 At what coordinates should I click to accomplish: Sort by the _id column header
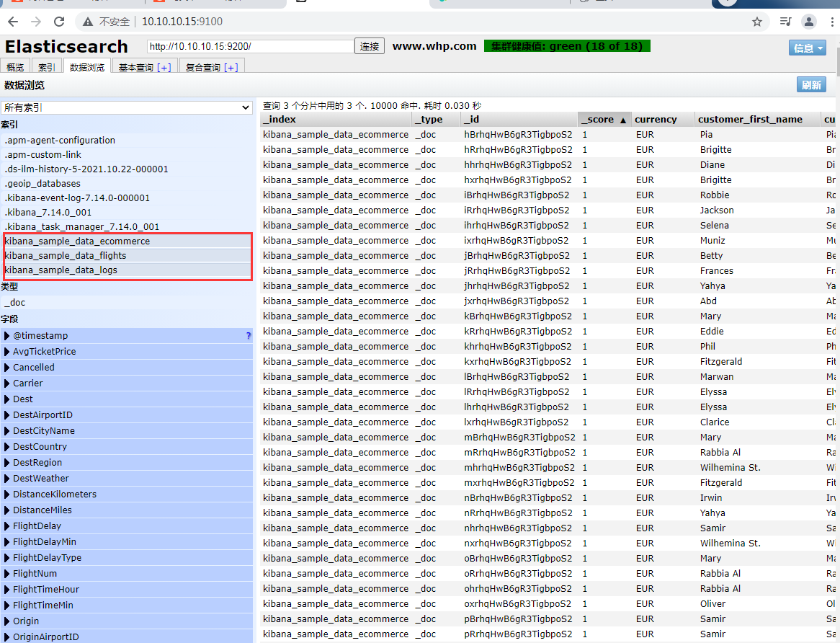(519, 120)
